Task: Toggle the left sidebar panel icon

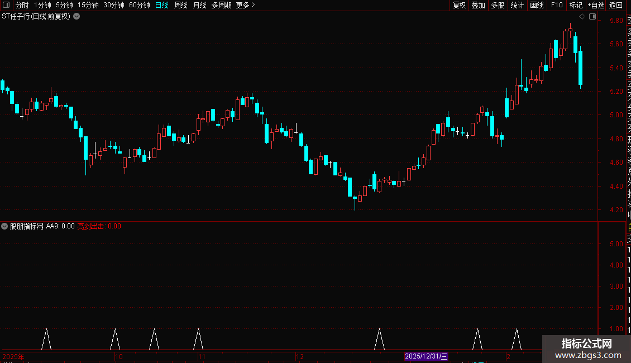Action: pyautogui.click(x=6, y=5)
